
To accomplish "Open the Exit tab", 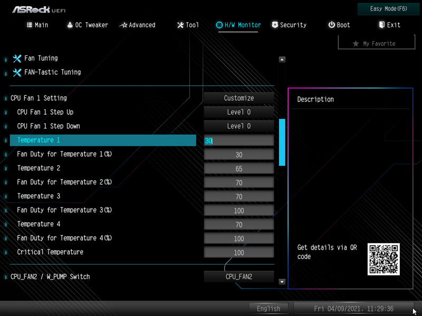I will (x=389, y=25).
